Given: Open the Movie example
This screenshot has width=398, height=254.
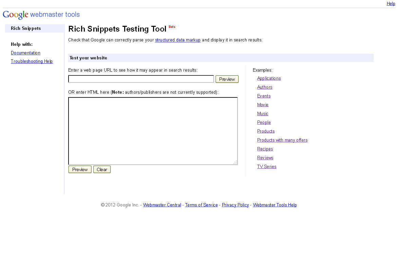Looking at the screenshot, I should 263,105.
